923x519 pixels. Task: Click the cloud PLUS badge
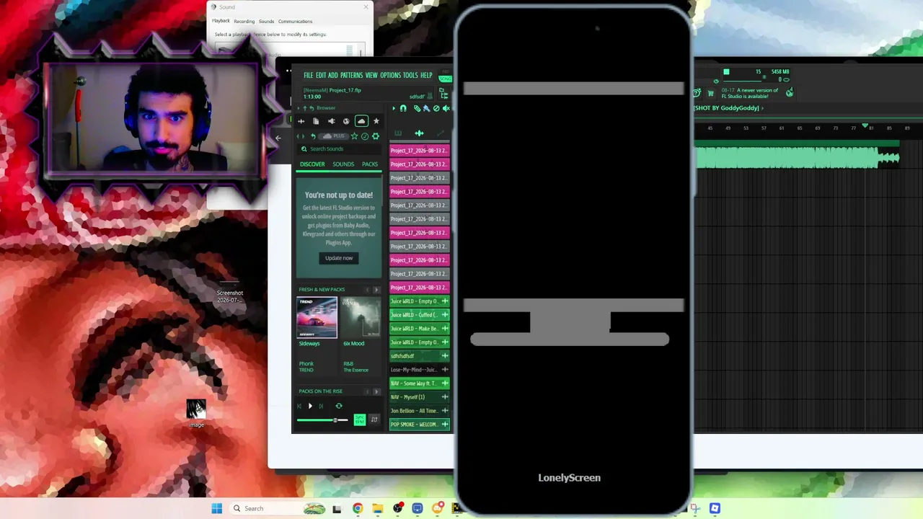(x=335, y=136)
